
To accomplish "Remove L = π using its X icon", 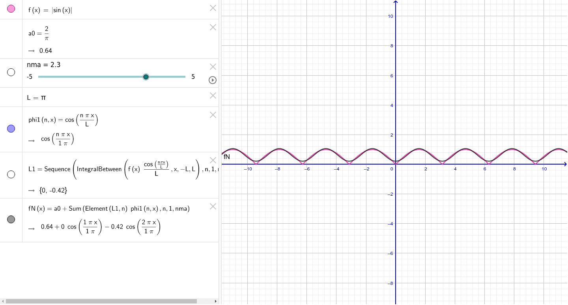I will click(x=213, y=95).
